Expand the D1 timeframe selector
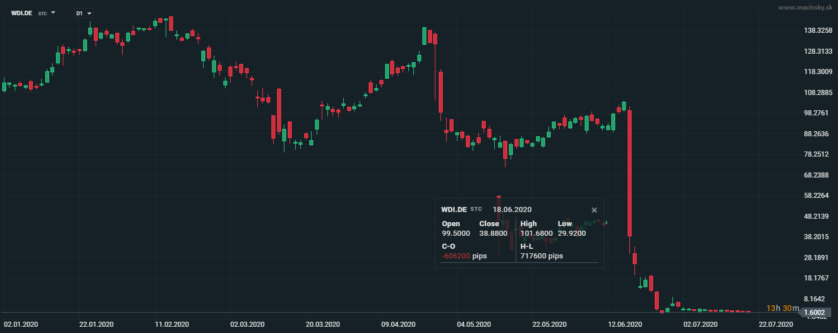This screenshot has width=838, height=333. [84, 13]
